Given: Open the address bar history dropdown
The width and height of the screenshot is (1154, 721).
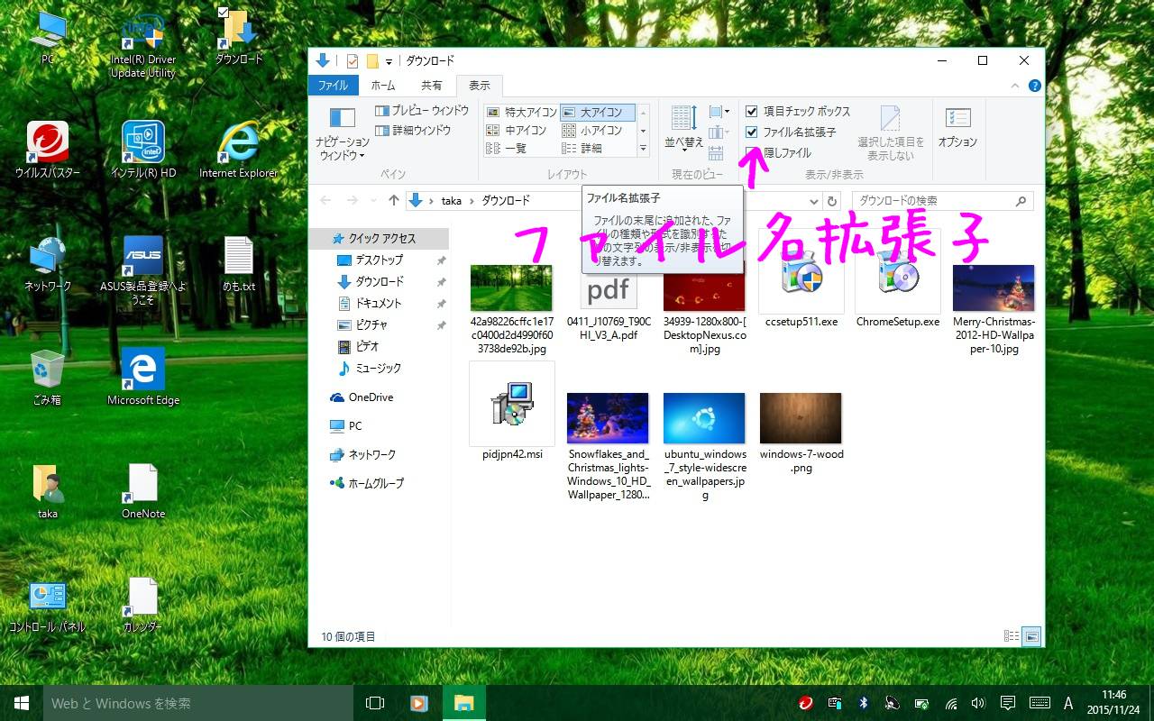Looking at the screenshot, I should pyautogui.click(x=813, y=201).
